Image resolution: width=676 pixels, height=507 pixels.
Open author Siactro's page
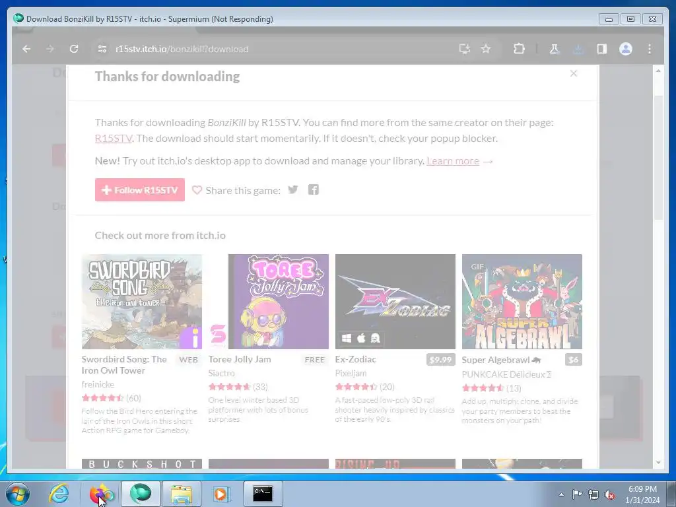pos(222,373)
